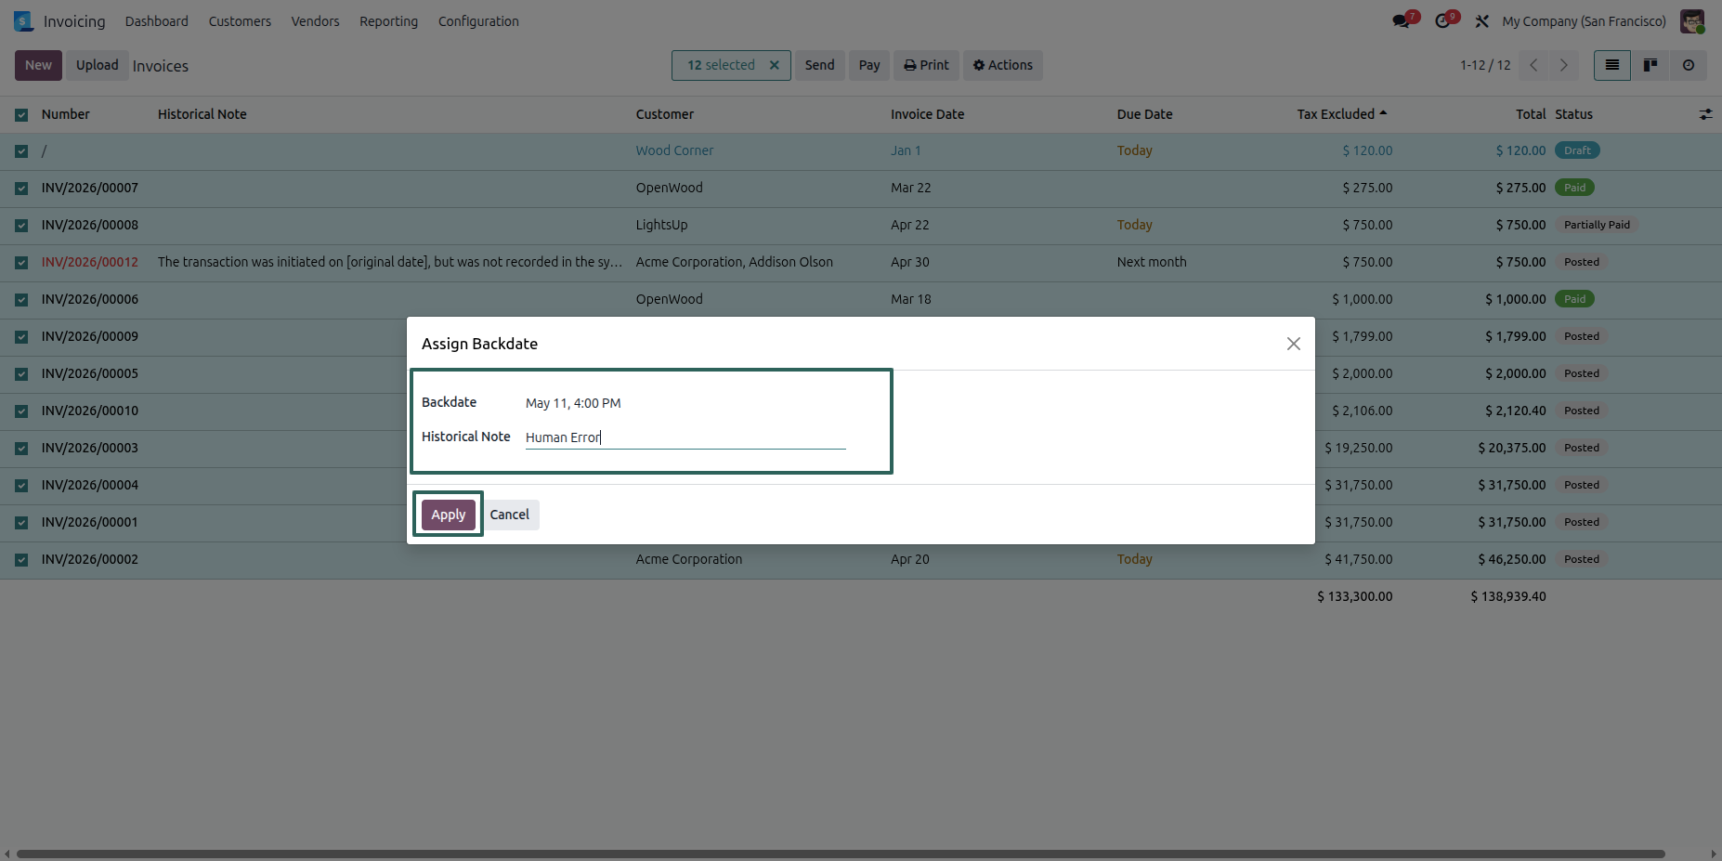
Task: Open the Wood Corner customer link
Action: (x=674, y=150)
